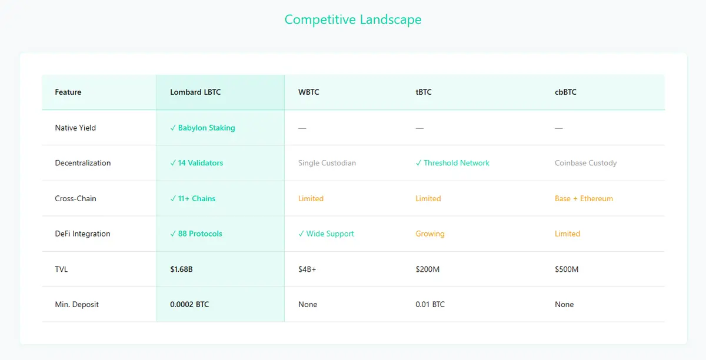The image size is (706, 360).
Task: Click the $500M TVL value
Action: tap(567, 269)
